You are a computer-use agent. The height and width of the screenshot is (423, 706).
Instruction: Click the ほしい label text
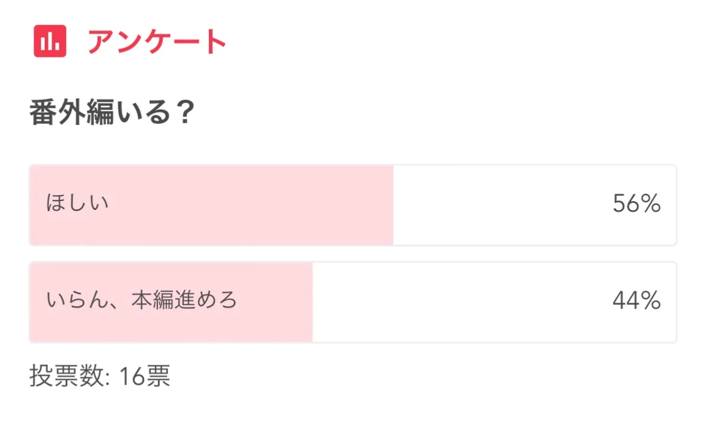(x=77, y=204)
